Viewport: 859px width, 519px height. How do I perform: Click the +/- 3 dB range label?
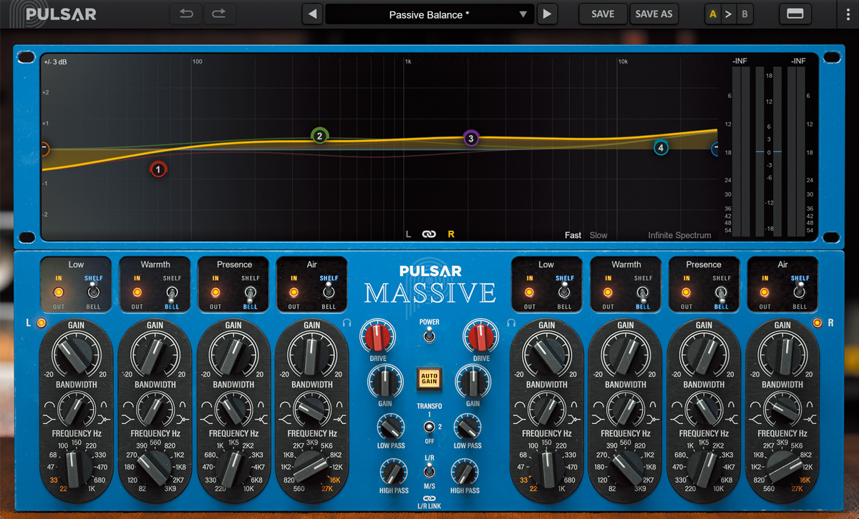pos(55,61)
